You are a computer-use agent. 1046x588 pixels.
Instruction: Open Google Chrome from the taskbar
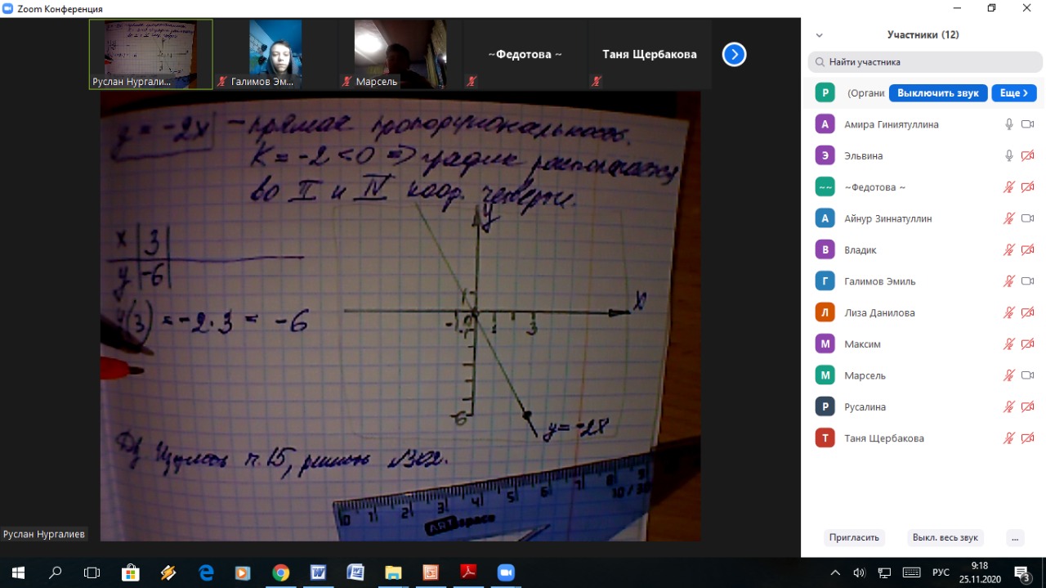(x=280, y=572)
